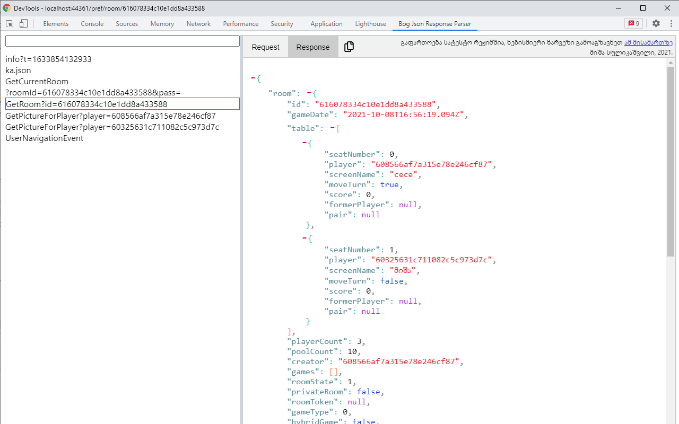Collapse the root JSON object
This screenshot has height=424, width=679.
[x=253, y=78]
